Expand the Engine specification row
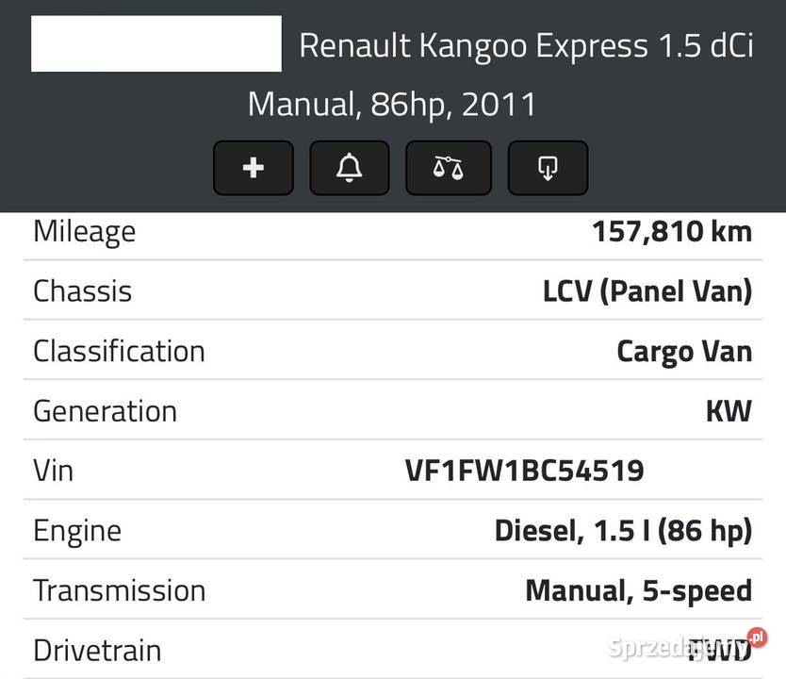 [393, 530]
